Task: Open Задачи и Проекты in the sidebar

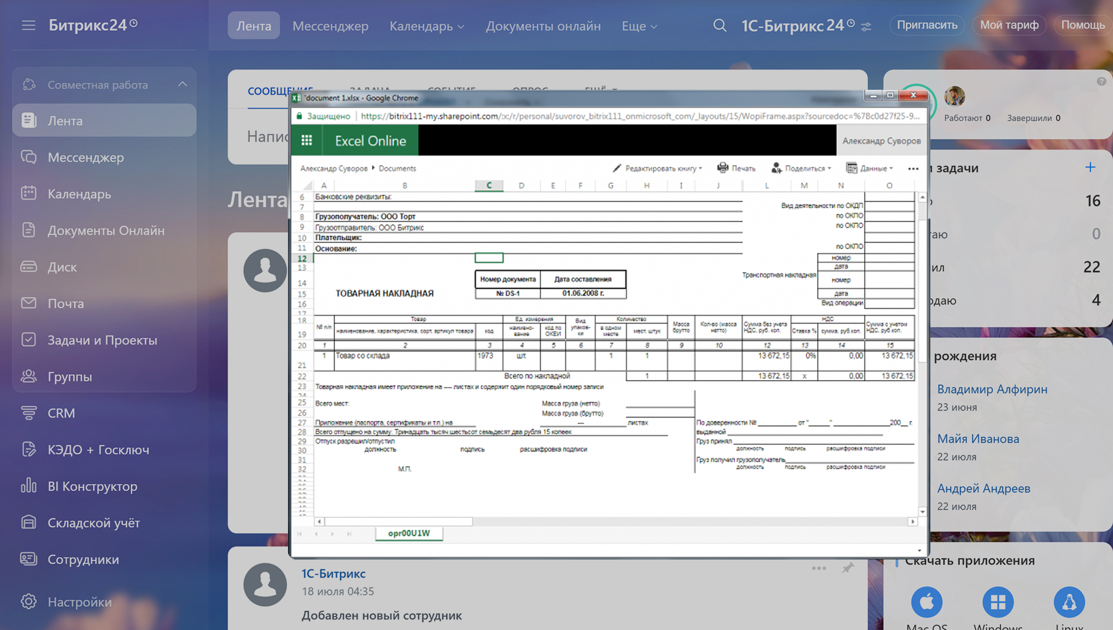Action: click(x=104, y=340)
